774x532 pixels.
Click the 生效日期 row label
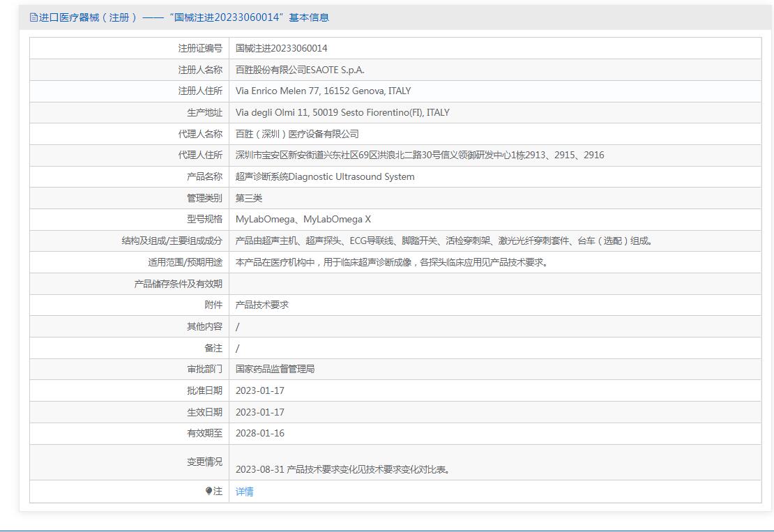(x=205, y=412)
